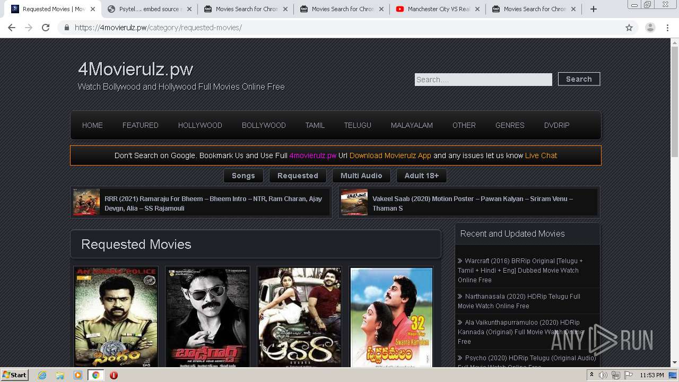Viewport: 679px width, 382px height.
Task: Click the RRR thumbnail image
Action: coord(86,202)
